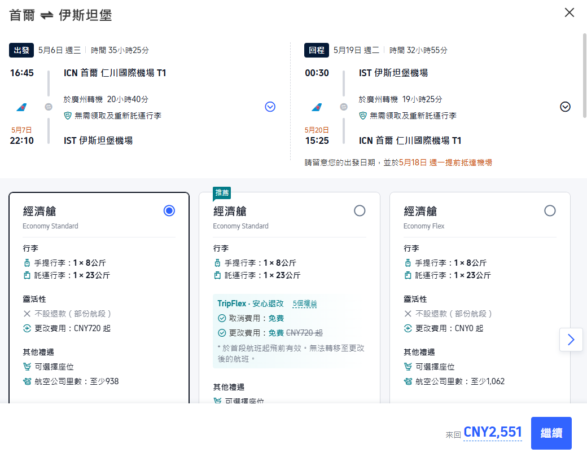Image resolution: width=587 pixels, height=453 pixels.
Task: Click the right arrow to show more fare options
Action: [571, 340]
